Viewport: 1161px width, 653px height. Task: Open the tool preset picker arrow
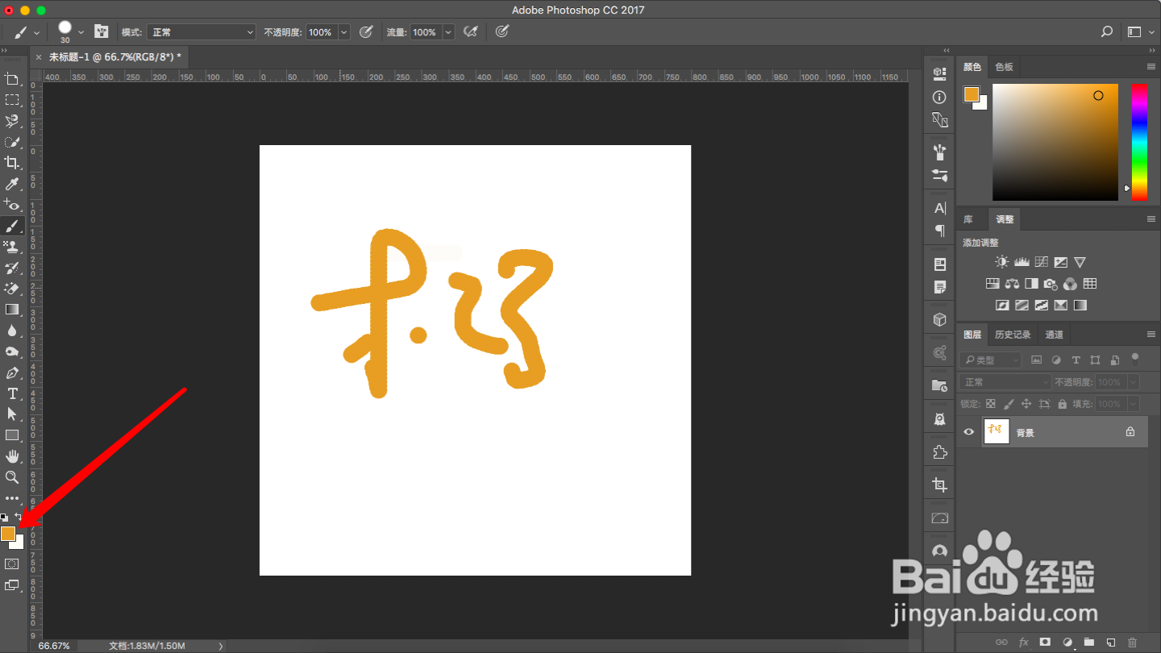(x=36, y=32)
